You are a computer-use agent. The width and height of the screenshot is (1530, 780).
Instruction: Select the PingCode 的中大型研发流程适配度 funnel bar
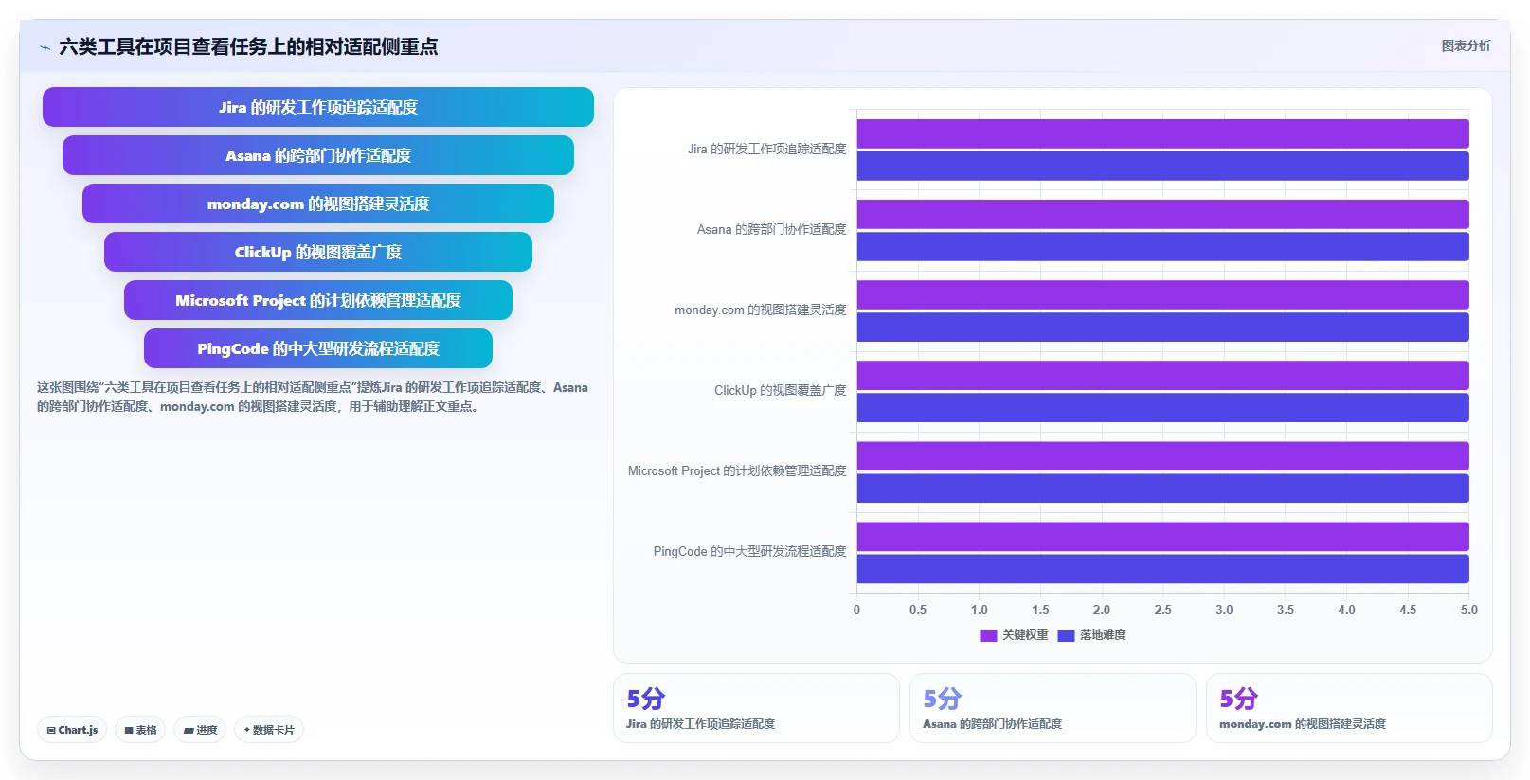click(x=318, y=348)
